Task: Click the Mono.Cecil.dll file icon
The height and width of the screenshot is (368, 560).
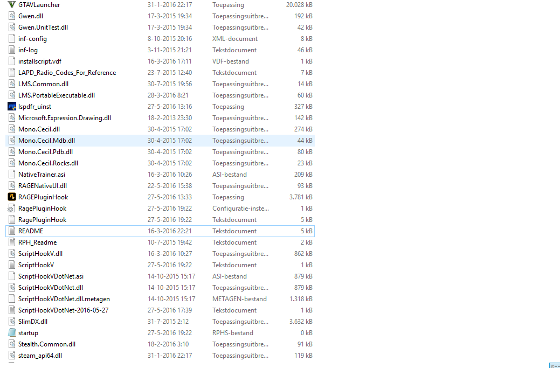Action: [12, 129]
